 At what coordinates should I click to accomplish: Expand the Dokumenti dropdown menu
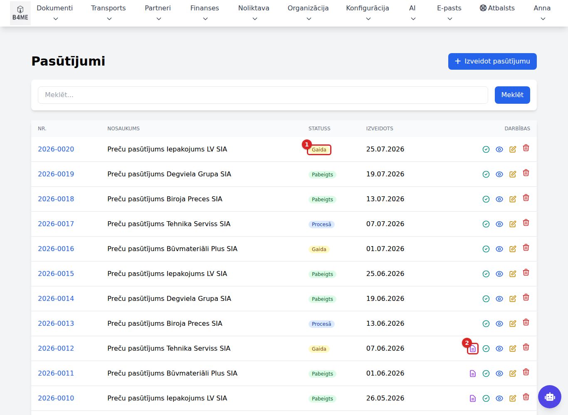coord(55,13)
